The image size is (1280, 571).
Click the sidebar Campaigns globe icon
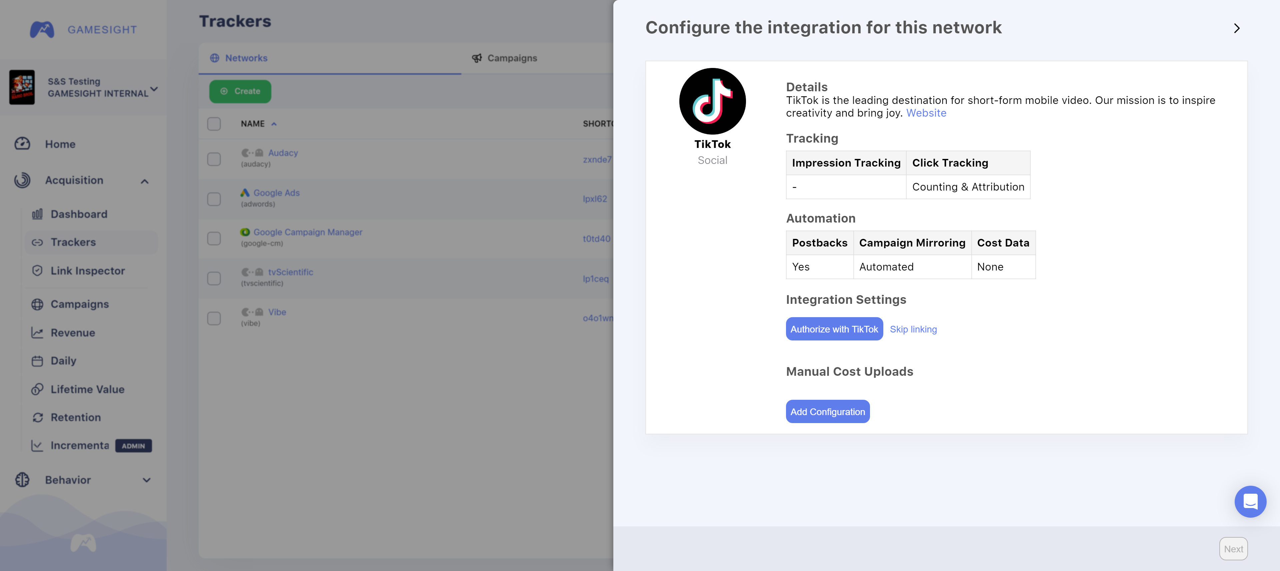(37, 304)
